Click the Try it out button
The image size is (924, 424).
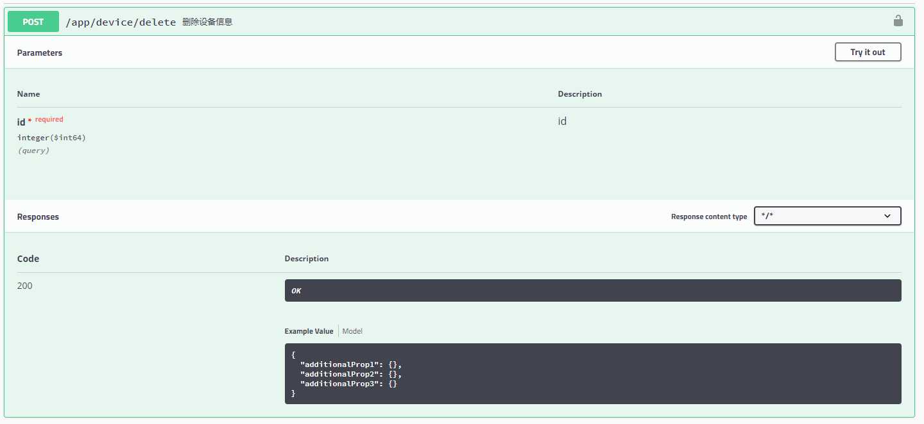868,52
